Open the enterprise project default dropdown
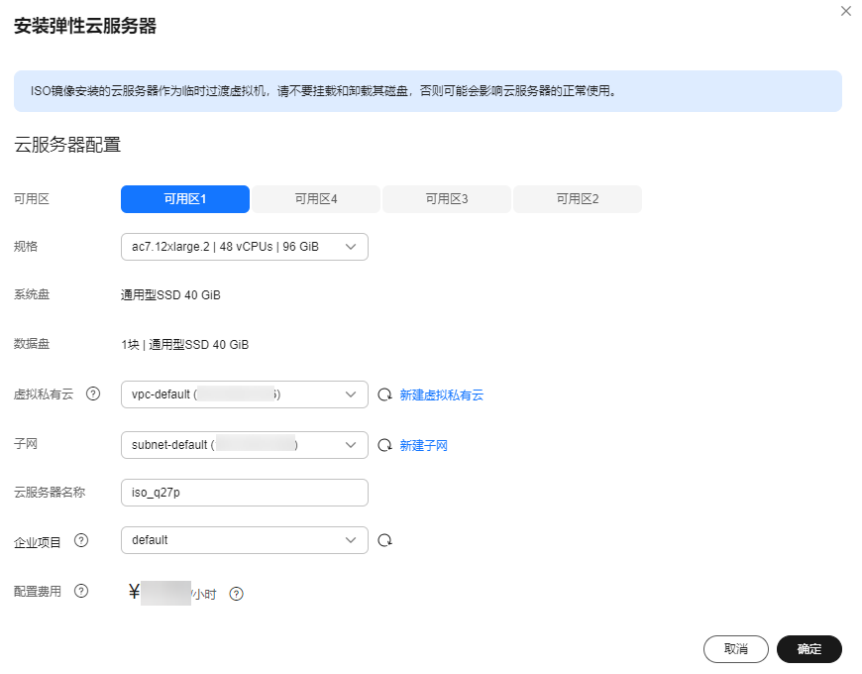Image resolution: width=862 pixels, height=674 pixels. [x=244, y=540]
